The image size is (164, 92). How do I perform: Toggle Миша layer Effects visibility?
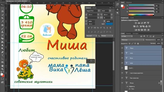click(x=127, y=86)
